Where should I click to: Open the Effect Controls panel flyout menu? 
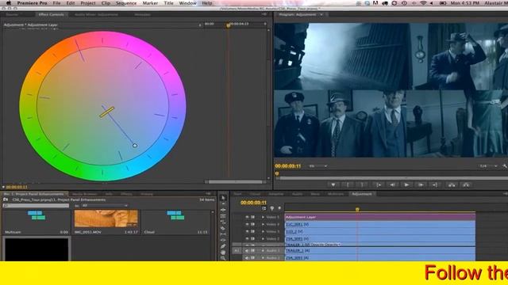tap(264, 14)
